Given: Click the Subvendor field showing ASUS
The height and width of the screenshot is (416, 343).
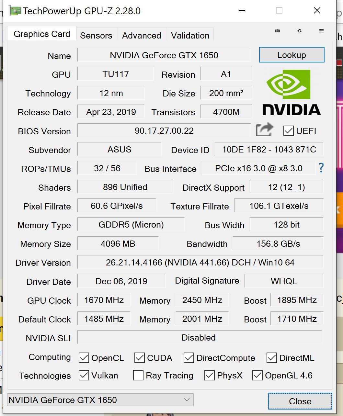Looking at the screenshot, I should point(120,149).
